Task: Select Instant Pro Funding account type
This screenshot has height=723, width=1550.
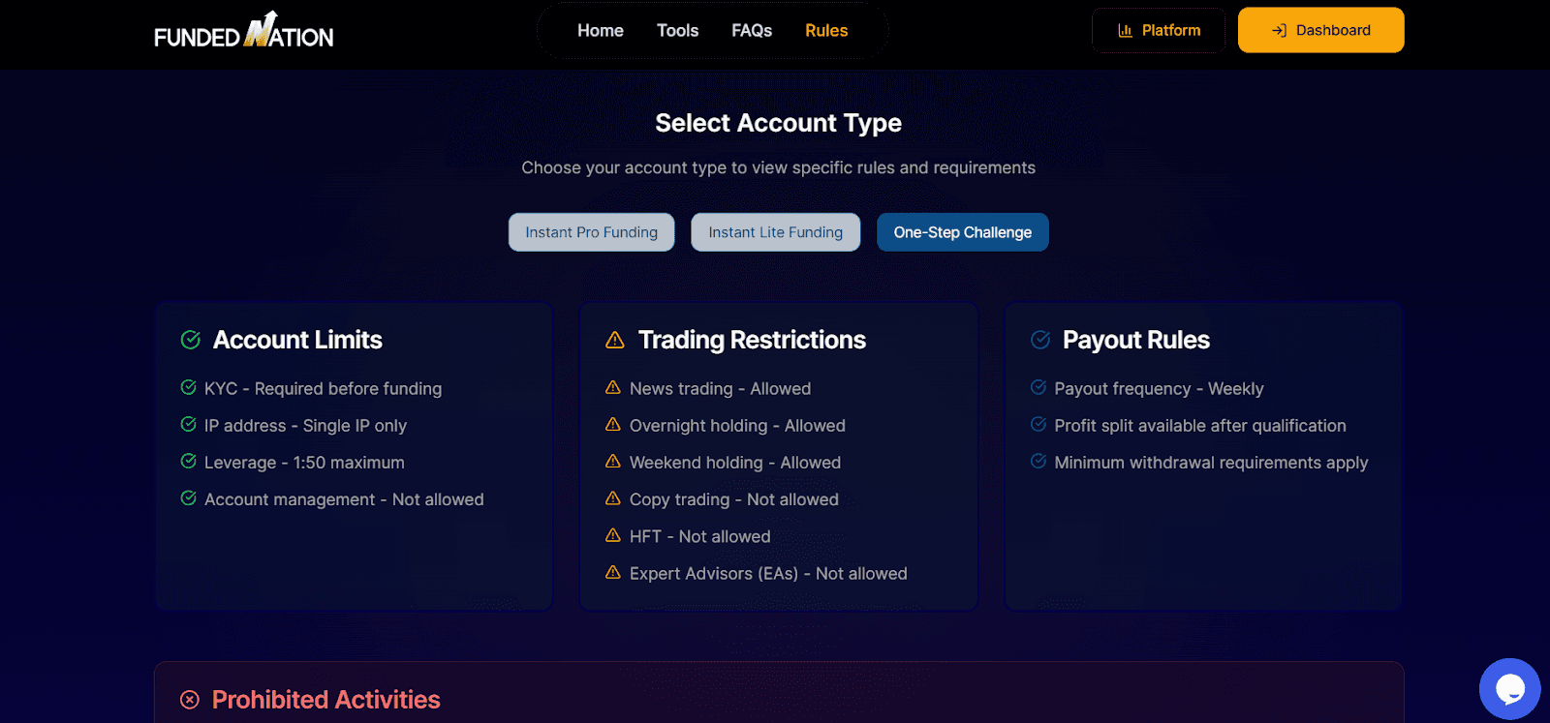Action: pyautogui.click(x=591, y=232)
